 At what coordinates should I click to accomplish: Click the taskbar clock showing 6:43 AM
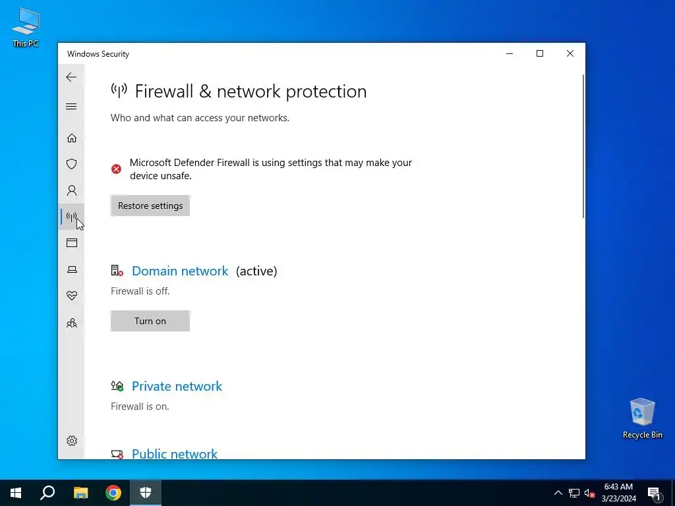click(618, 493)
